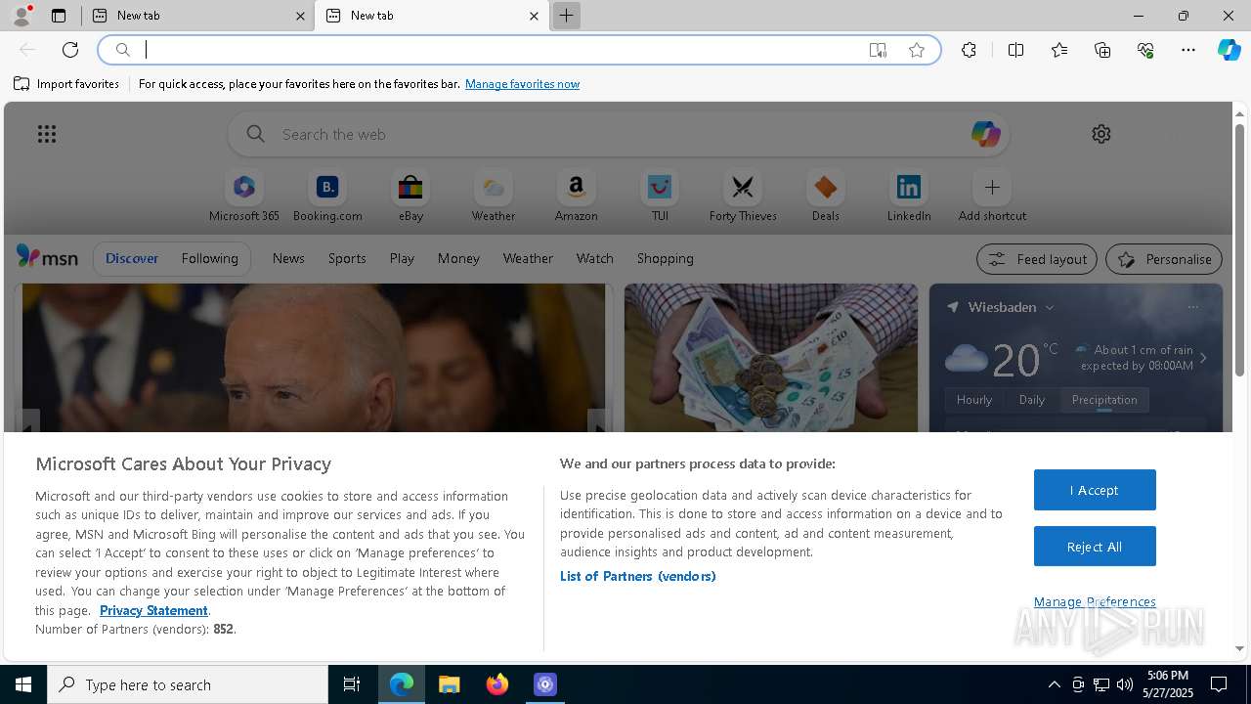Open the News menu item
The height and width of the screenshot is (704, 1251).
tap(288, 258)
